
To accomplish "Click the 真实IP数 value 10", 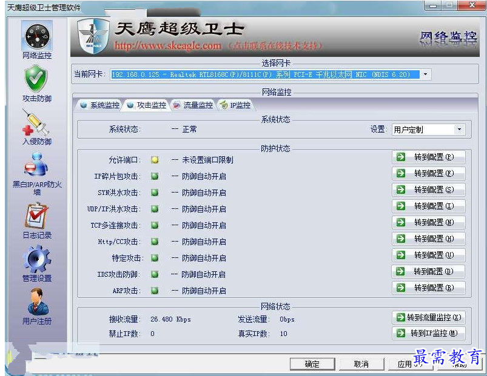I will point(284,334).
